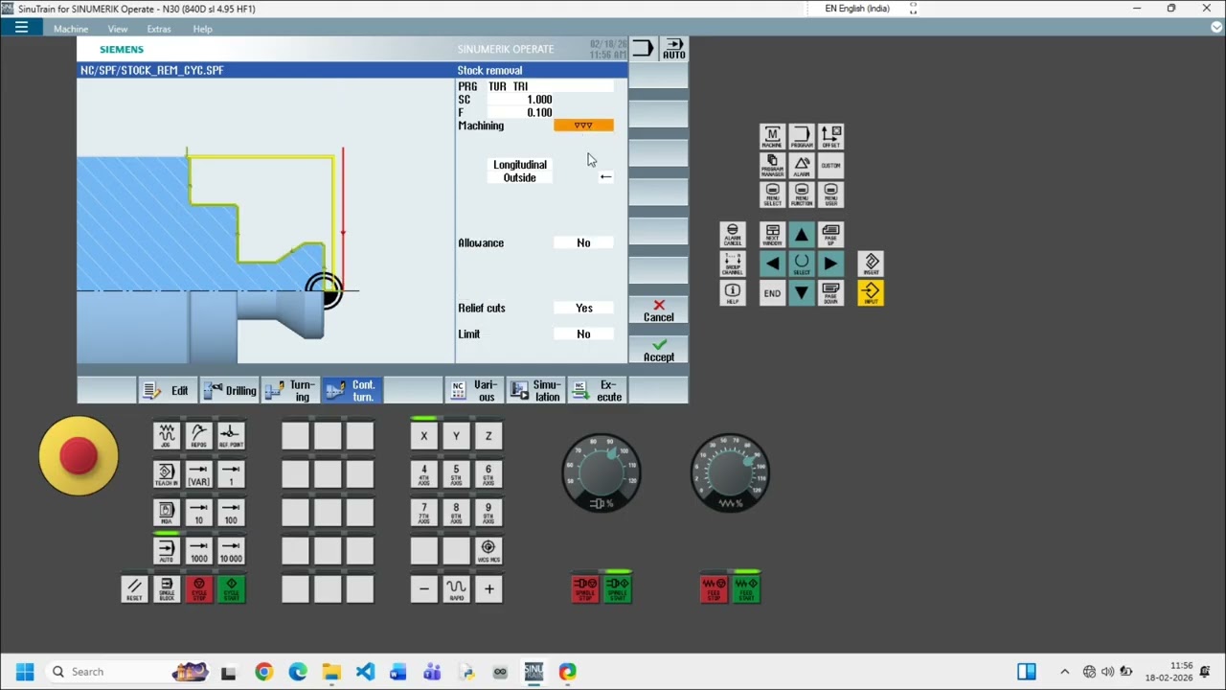Click the MENU FUNCTION key
The height and width of the screenshot is (690, 1226).
point(802,195)
